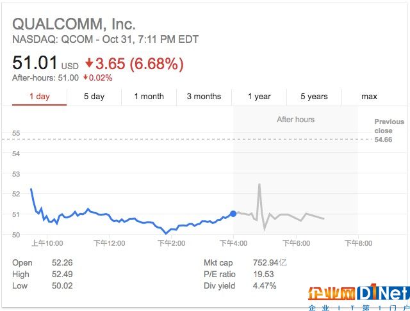Click the red down arrow next to 3.65

(89, 63)
